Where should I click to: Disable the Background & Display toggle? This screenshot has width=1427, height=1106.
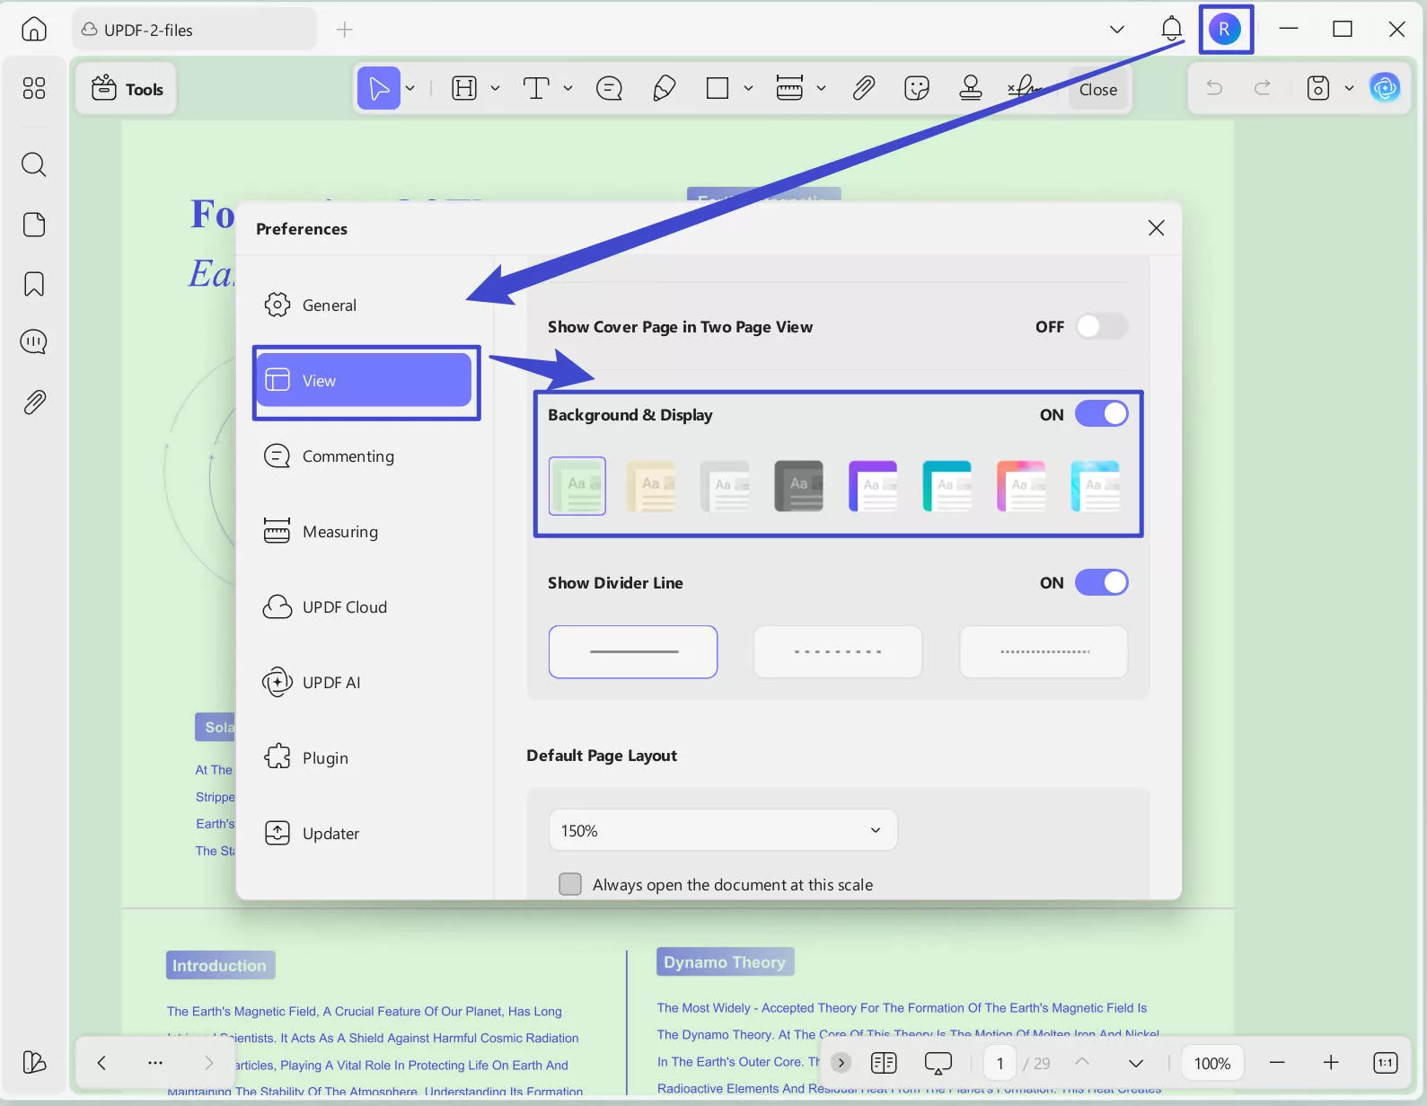point(1101,414)
